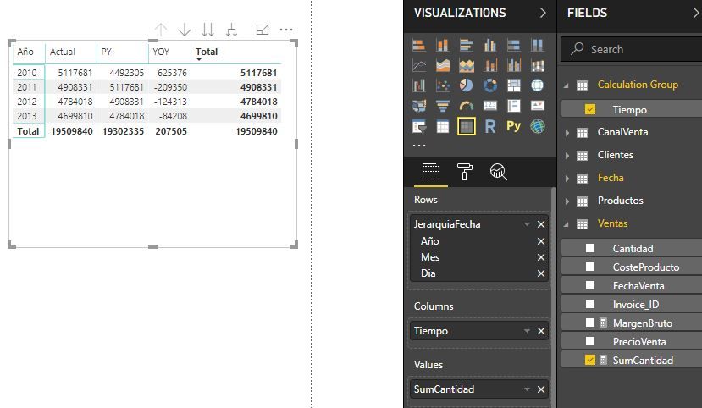The width and height of the screenshot is (702, 408).
Task: Remove Mes from Rows hierarchy
Action: (x=541, y=257)
